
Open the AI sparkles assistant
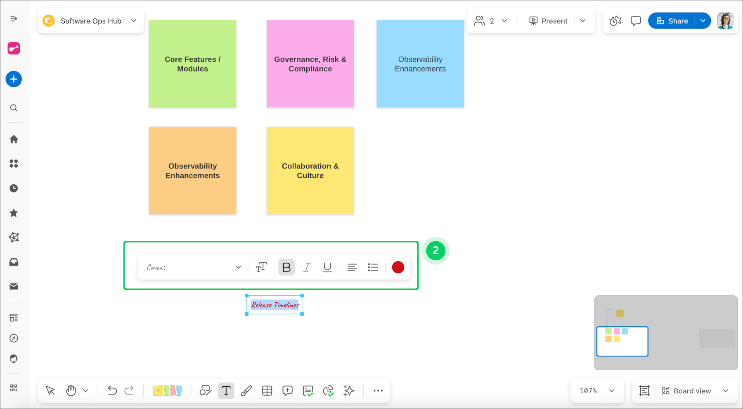349,390
